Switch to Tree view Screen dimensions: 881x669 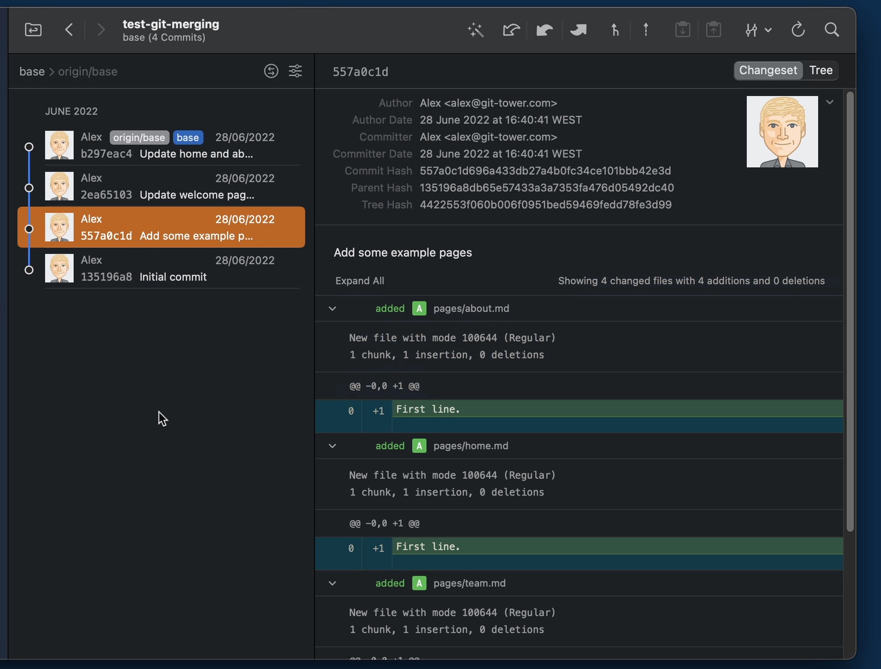pos(821,70)
